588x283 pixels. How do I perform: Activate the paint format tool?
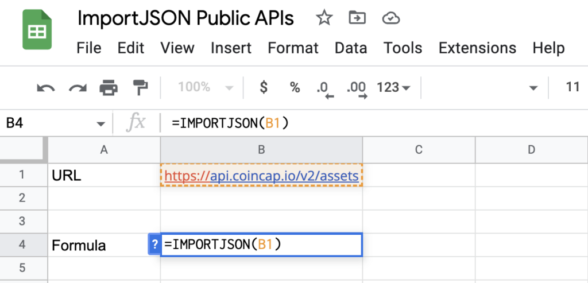click(x=140, y=88)
